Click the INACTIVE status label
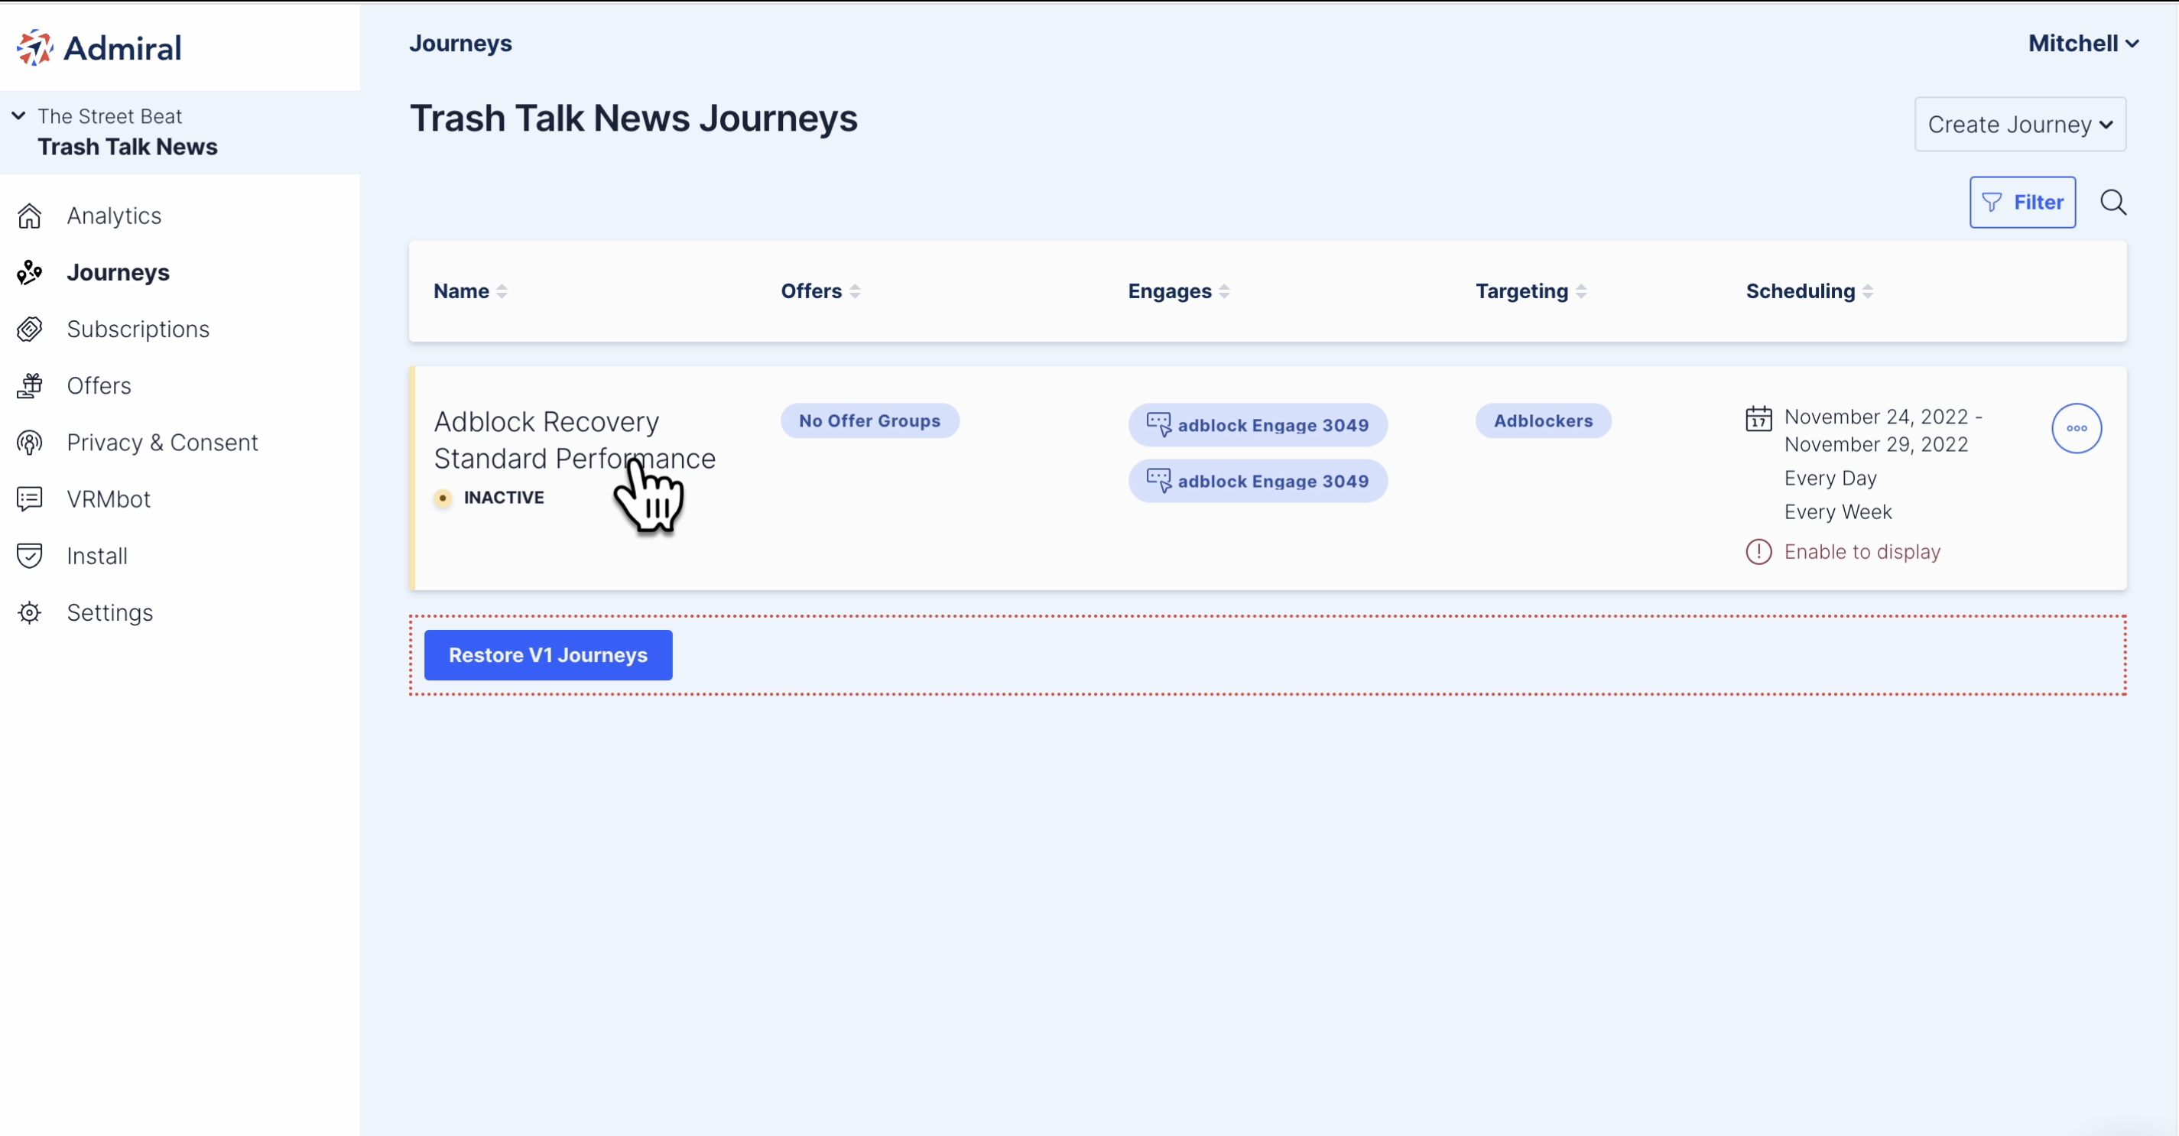This screenshot has height=1136, width=2179. [x=504, y=498]
